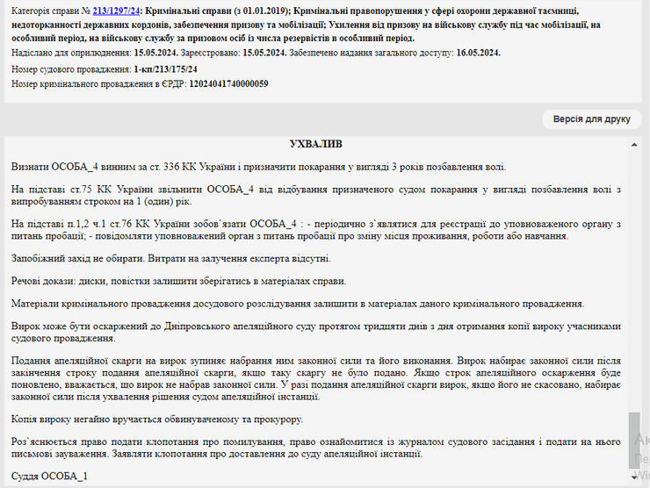Viewport: 650px width, 488px height.
Task: Click the vertical scrollbar thumb of the document
Action: (x=634, y=441)
